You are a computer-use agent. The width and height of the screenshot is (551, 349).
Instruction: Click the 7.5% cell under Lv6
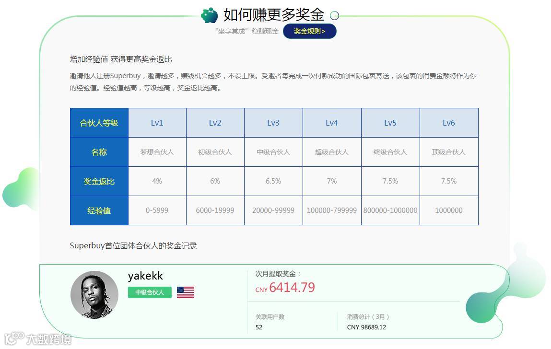pyautogui.click(x=449, y=181)
